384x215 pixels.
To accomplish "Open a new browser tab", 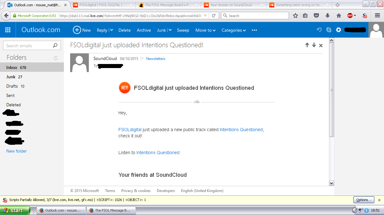I will 338,5.
